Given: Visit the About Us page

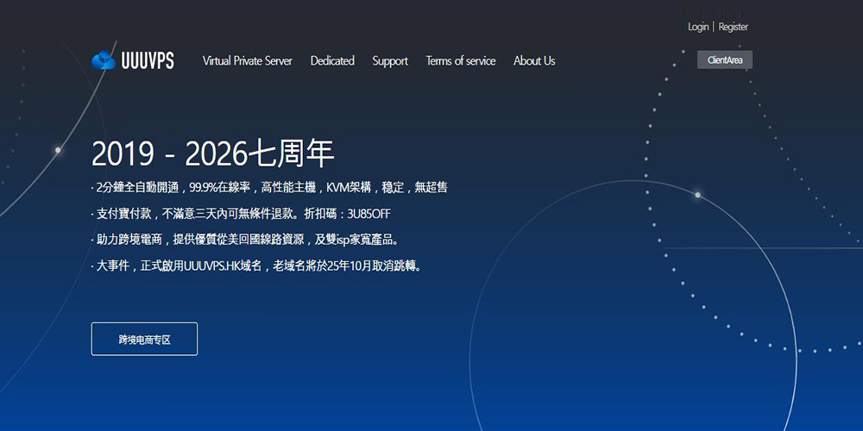Looking at the screenshot, I should pos(534,60).
